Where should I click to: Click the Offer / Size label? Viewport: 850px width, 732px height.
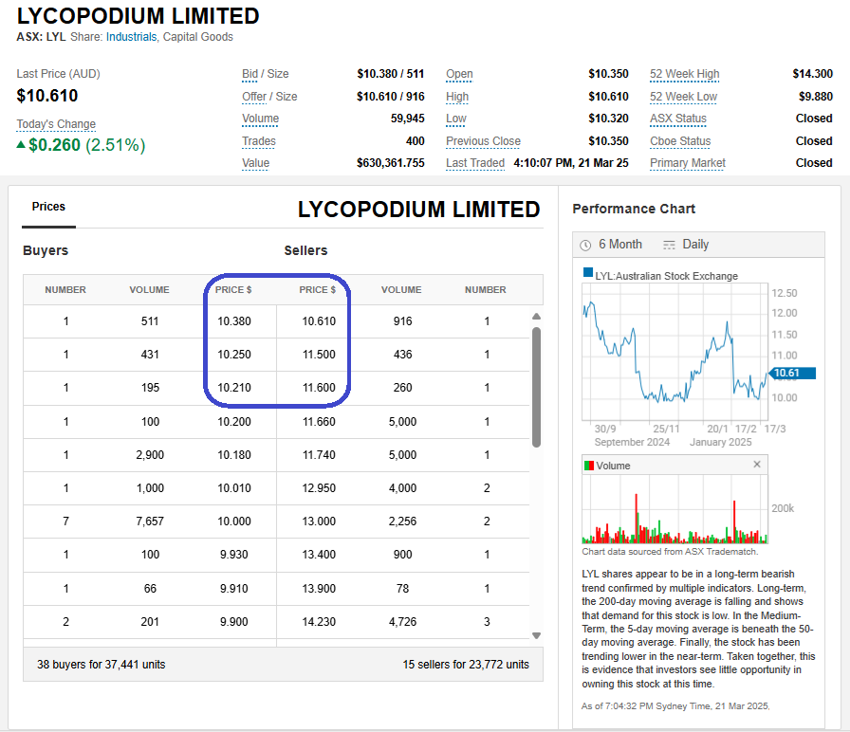pos(269,97)
